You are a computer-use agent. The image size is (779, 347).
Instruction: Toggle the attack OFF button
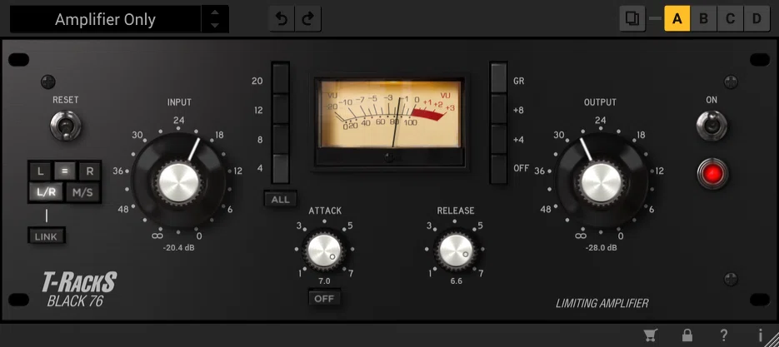(x=324, y=299)
